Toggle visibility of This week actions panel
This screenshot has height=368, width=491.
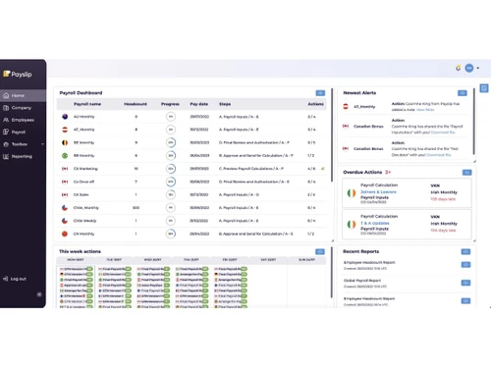click(x=320, y=251)
